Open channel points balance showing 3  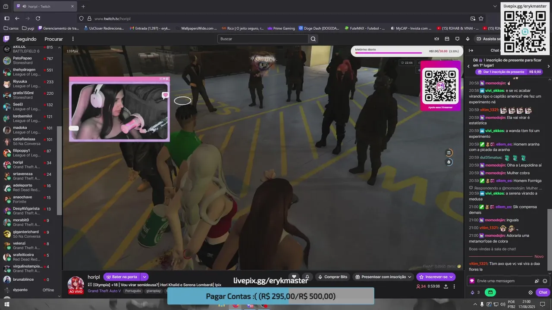[x=475, y=292]
